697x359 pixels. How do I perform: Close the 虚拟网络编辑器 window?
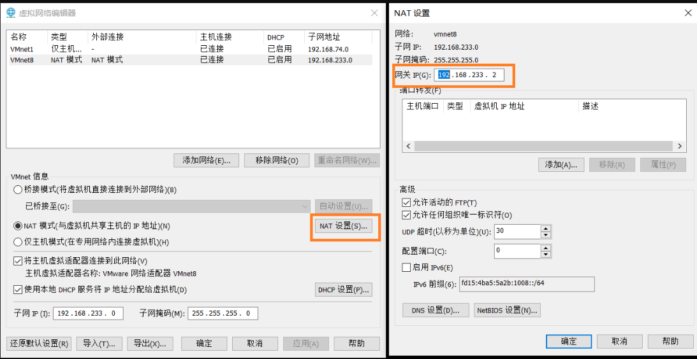pos(374,13)
